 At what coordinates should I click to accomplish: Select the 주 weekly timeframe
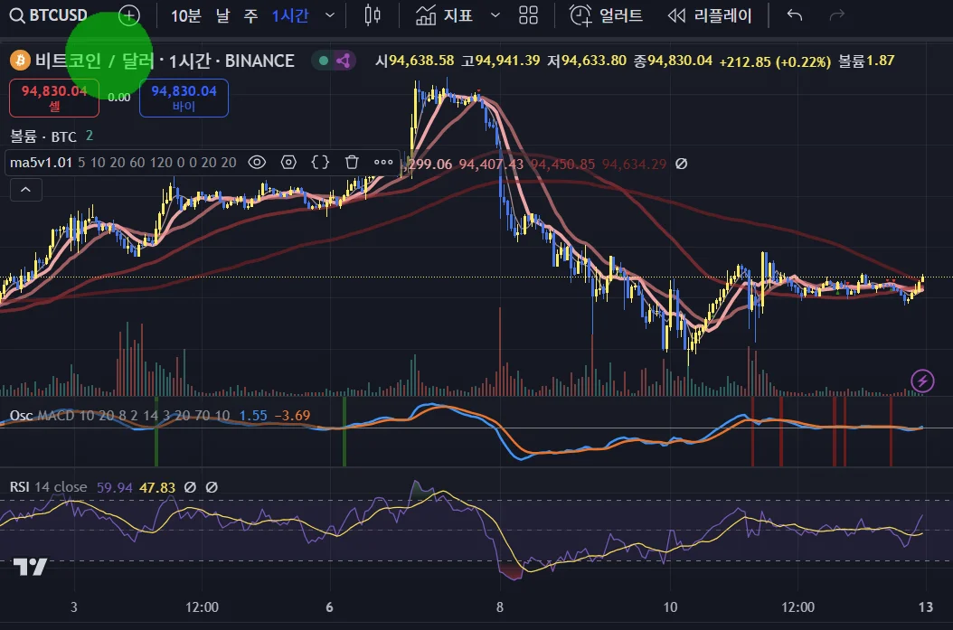click(x=250, y=15)
